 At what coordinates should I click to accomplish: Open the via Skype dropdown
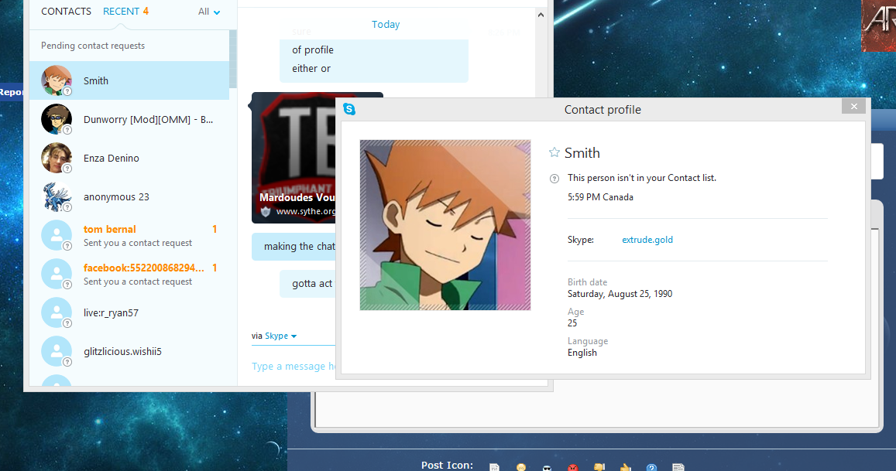274,336
